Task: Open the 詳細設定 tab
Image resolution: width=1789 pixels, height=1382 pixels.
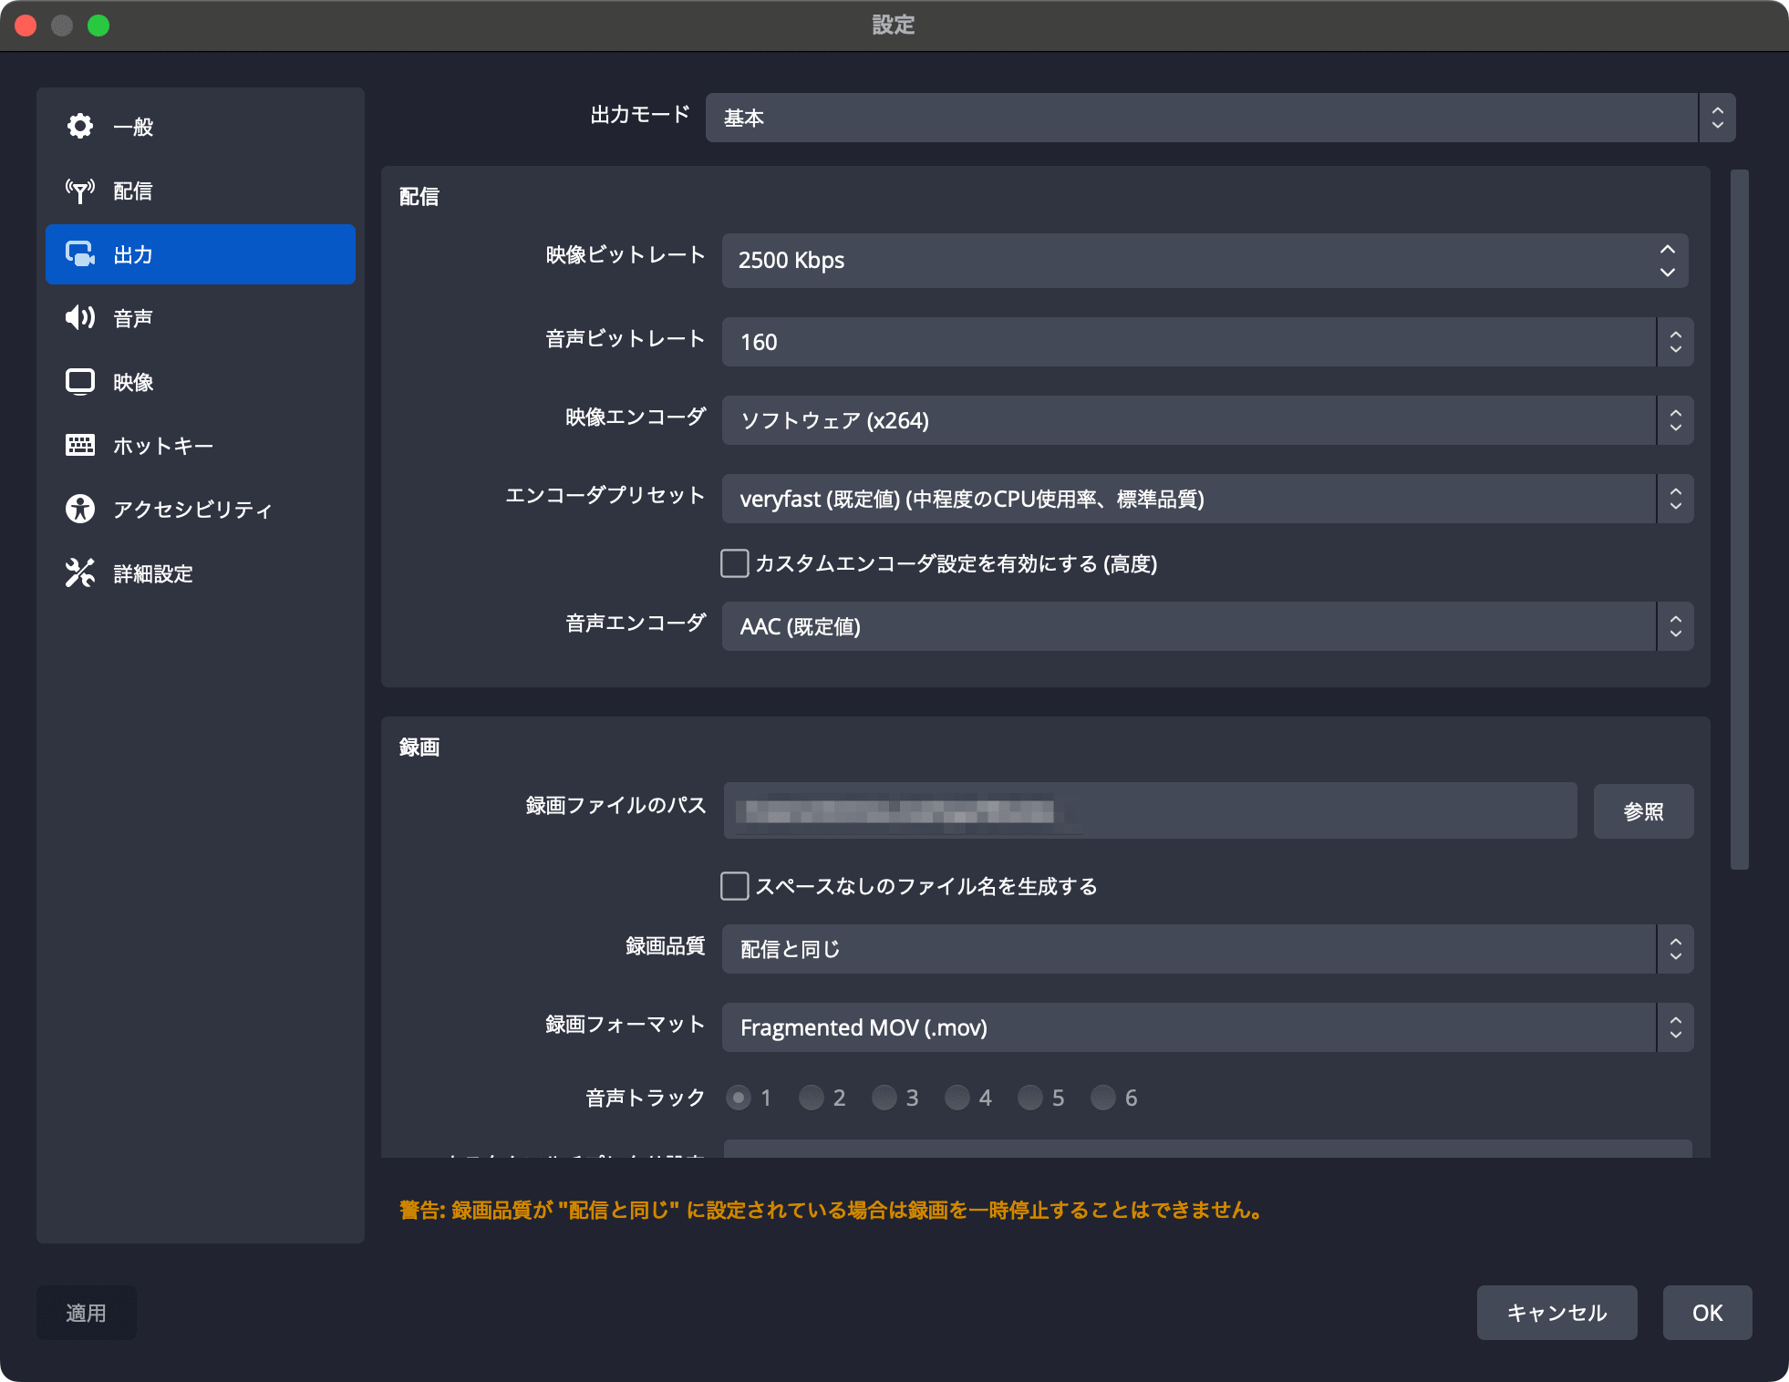Action: click(x=201, y=573)
